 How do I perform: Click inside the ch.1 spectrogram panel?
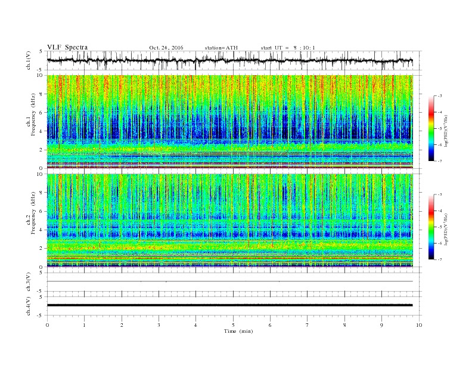[229, 122]
